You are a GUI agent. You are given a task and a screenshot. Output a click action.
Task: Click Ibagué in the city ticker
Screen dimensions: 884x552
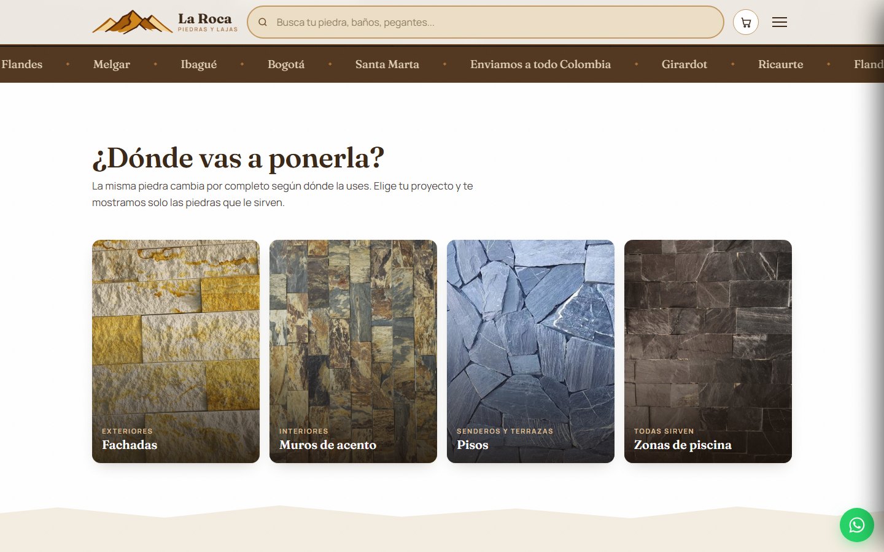199,64
